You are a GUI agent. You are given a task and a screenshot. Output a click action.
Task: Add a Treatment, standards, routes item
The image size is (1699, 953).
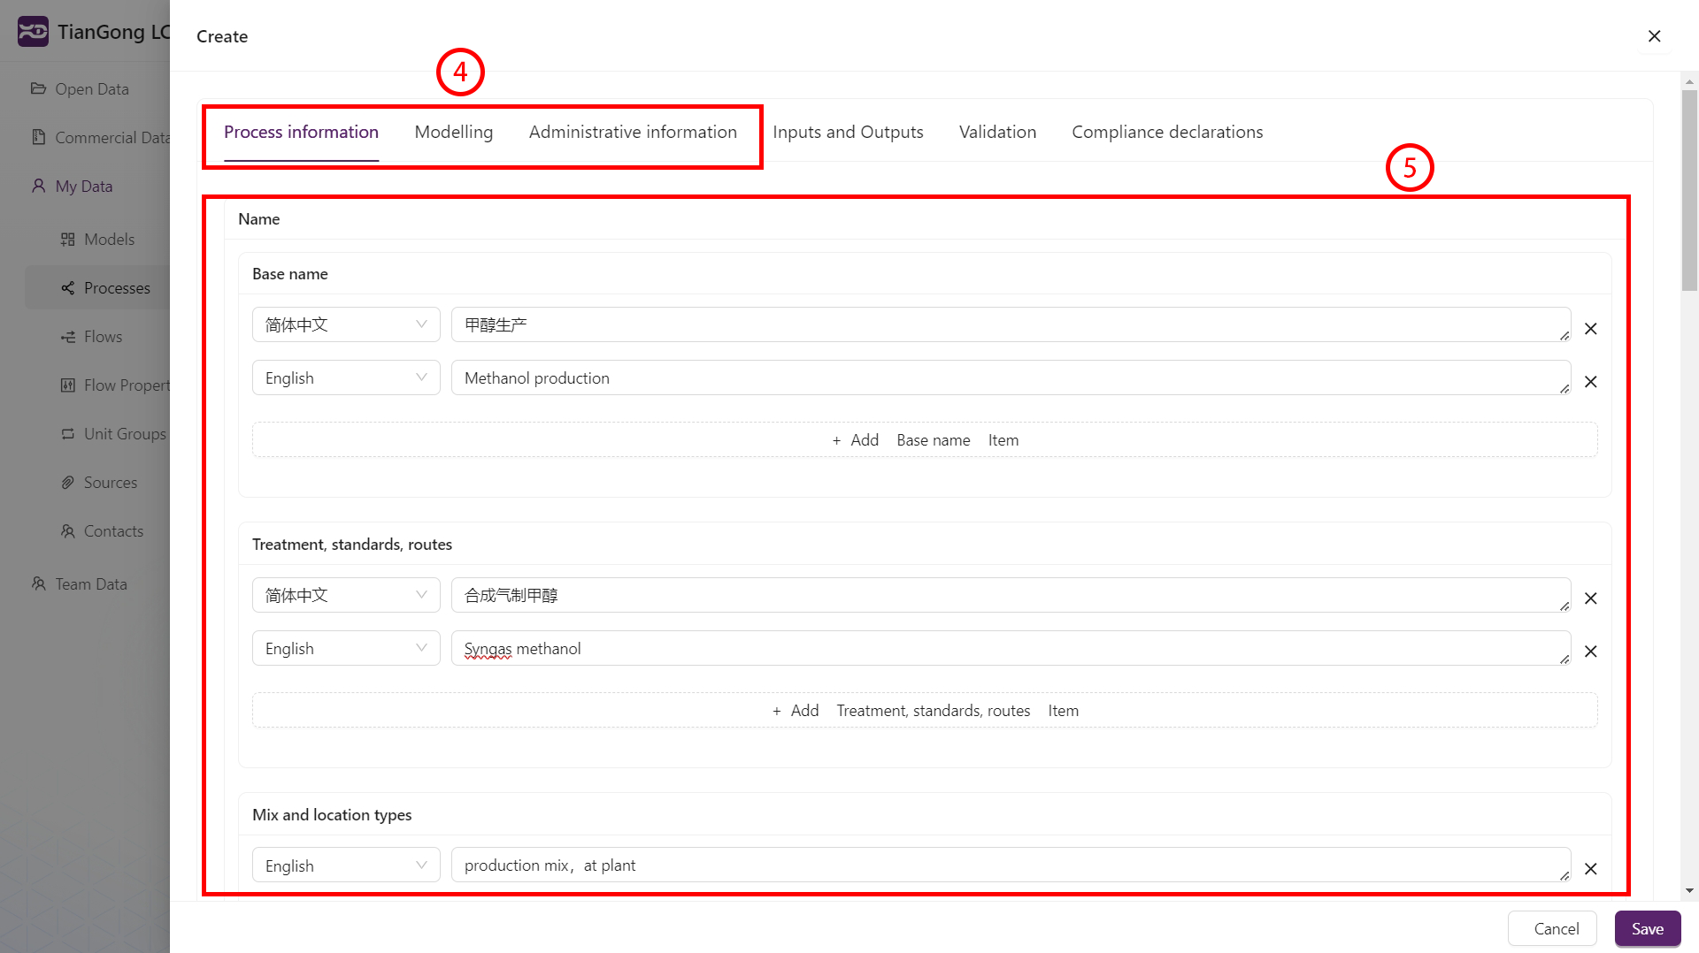pos(925,711)
